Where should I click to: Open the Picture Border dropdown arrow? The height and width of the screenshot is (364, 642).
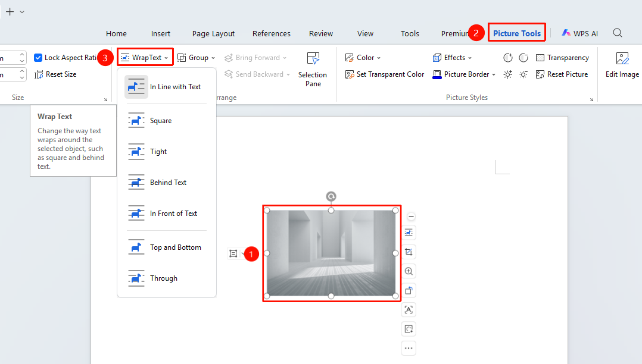click(494, 74)
